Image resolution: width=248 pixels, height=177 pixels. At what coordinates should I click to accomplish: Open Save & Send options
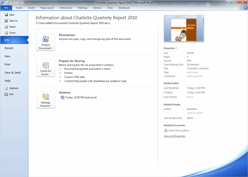pyautogui.click(x=12, y=73)
